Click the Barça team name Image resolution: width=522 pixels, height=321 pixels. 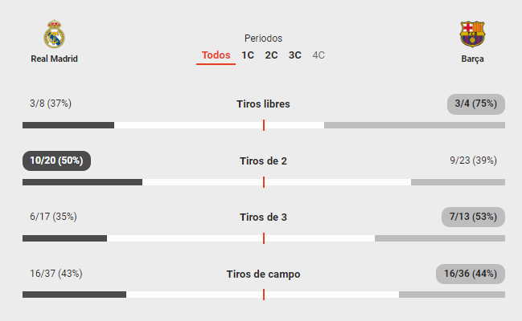[472, 59]
